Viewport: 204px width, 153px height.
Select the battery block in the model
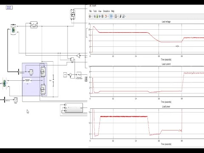[14, 29]
